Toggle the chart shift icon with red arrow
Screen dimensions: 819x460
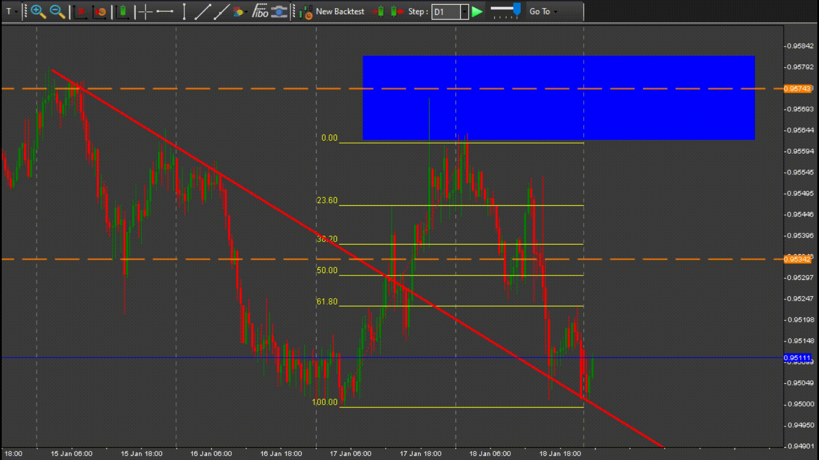coord(80,11)
